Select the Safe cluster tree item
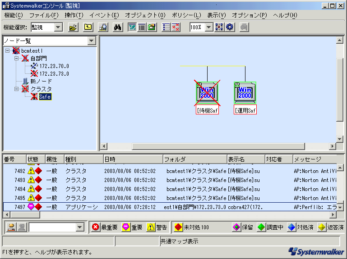This screenshot has width=347, height=259. [45, 96]
